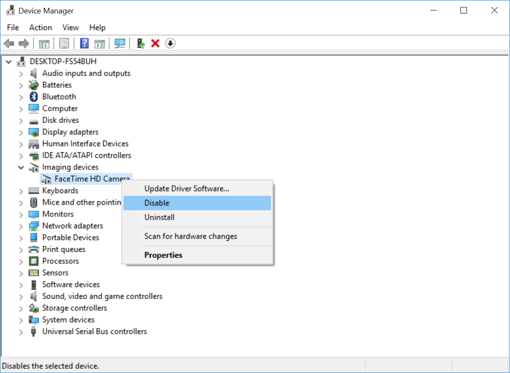
Task: Click the Update driver software toolbar icon
Action: [x=141, y=43]
